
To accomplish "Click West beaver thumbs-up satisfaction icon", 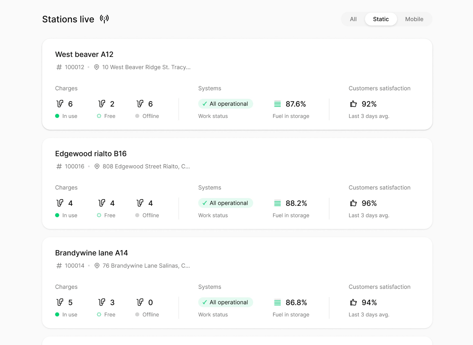I will tap(353, 104).
